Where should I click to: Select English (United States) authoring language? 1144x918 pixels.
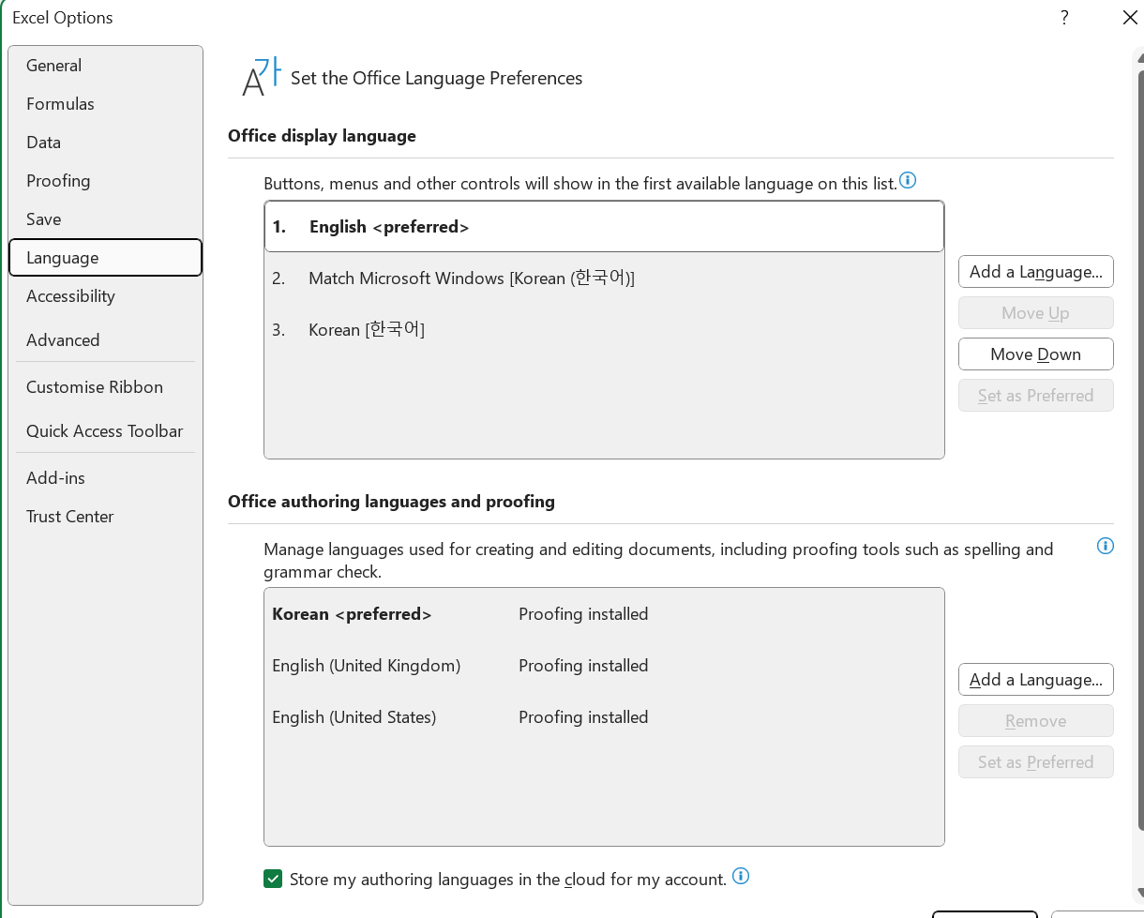pos(604,717)
